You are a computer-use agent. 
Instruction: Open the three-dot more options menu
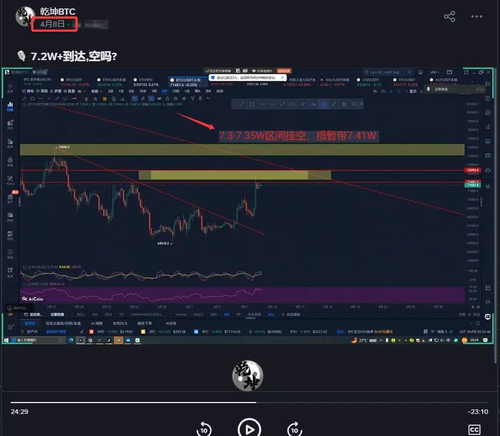(x=477, y=16)
